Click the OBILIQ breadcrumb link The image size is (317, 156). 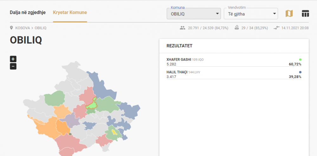(x=41, y=28)
